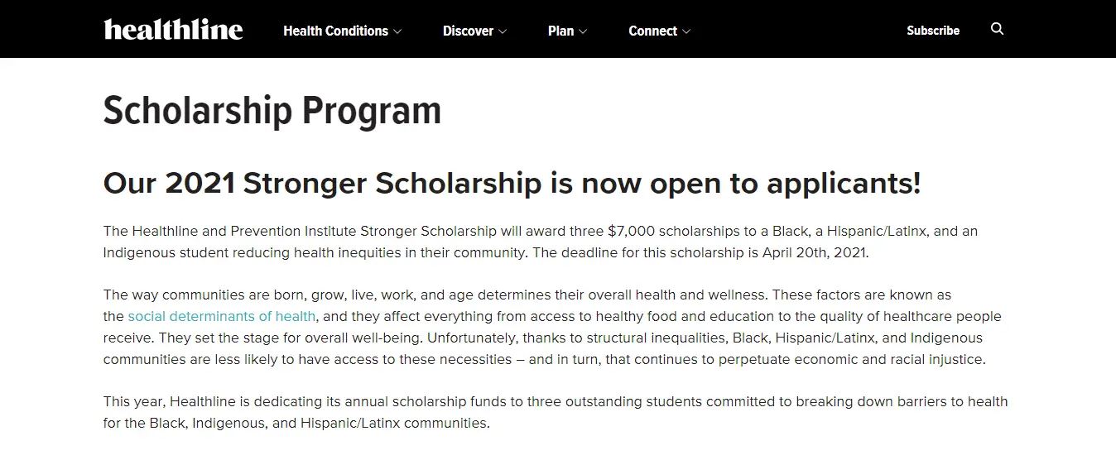The height and width of the screenshot is (460, 1116).
Task: Expand the Plan chevron arrow
Action: 583,31
